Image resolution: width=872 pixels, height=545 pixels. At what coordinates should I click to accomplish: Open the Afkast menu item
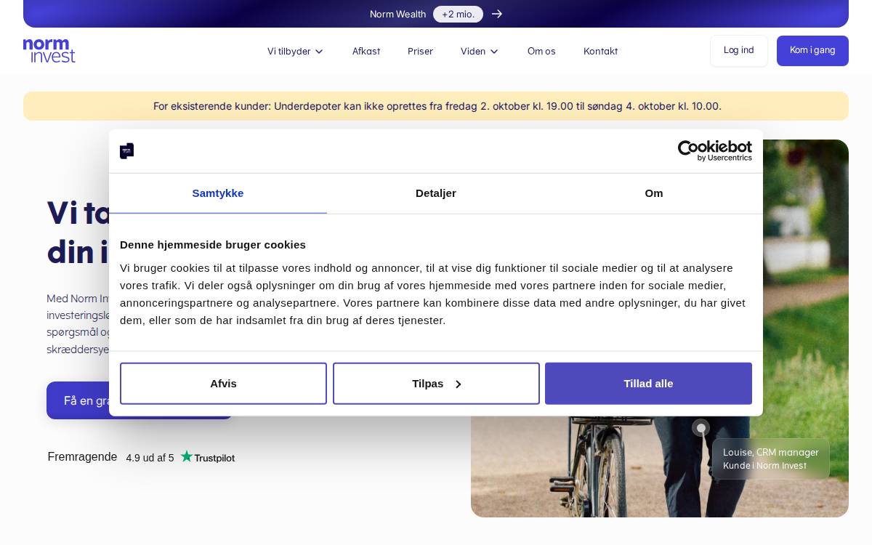tap(366, 51)
